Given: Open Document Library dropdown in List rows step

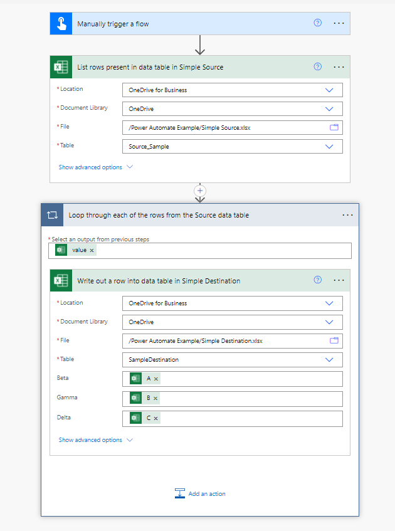Looking at the screenshot, I should (329, 109).
